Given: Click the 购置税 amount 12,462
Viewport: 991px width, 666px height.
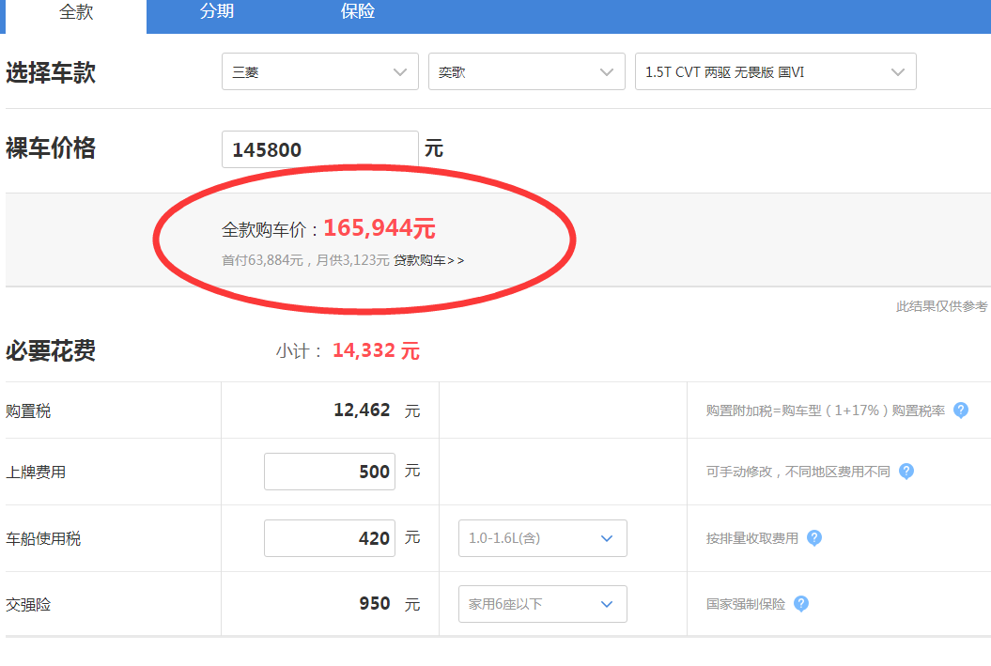Looking at the screenshot, I should (363, 410).
